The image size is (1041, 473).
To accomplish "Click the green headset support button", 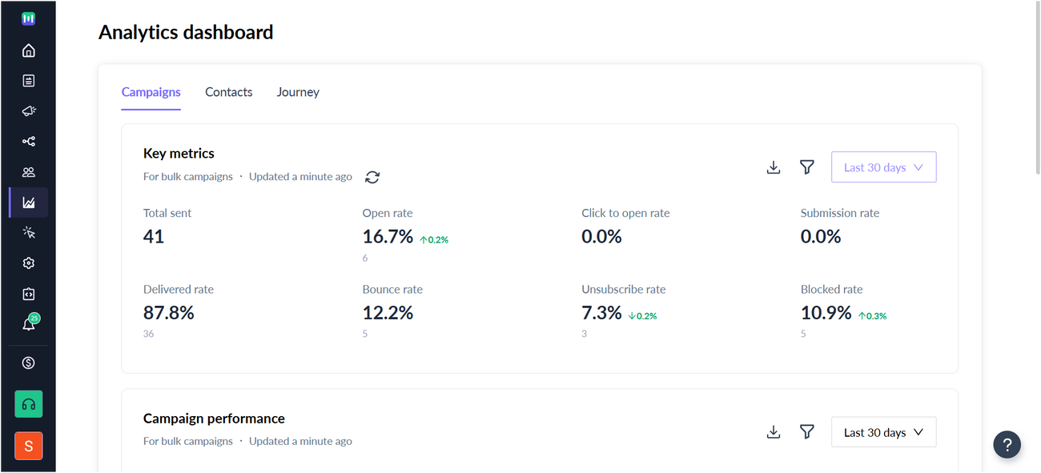I will pos(29,404).
